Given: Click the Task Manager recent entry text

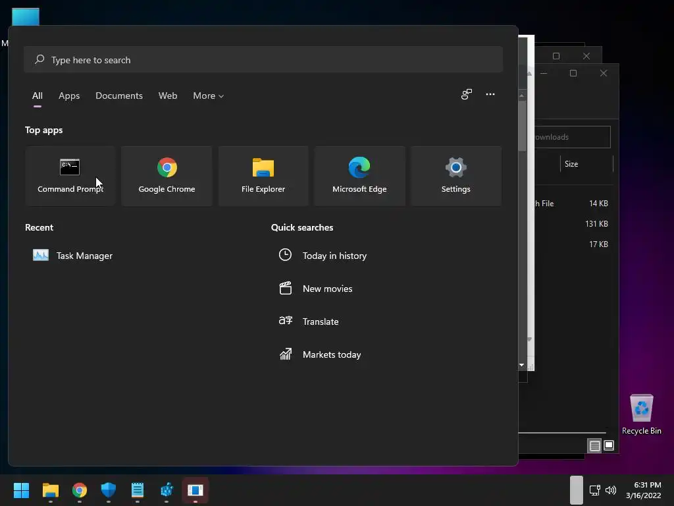Looking at the screenshot, I should pyautogui.click(x=84, y=256).
